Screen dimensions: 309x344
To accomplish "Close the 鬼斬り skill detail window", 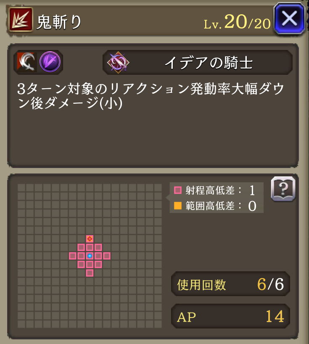I will (x=290, y=19).
